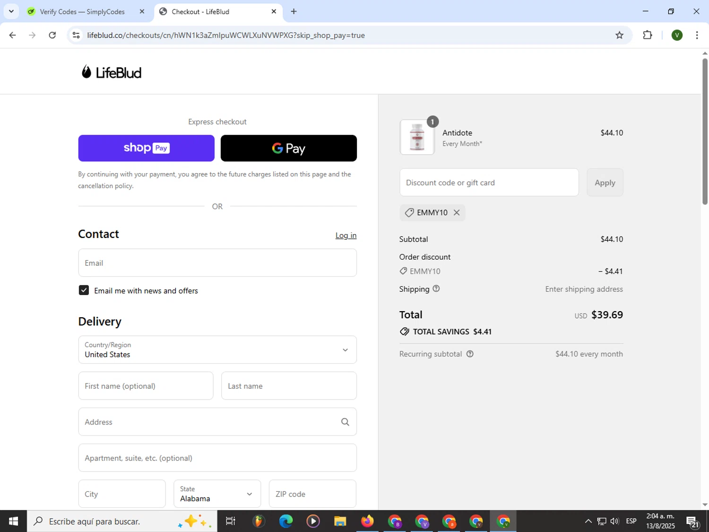
Task: Click the Discount code or gift card field
Action: point(489,183)
